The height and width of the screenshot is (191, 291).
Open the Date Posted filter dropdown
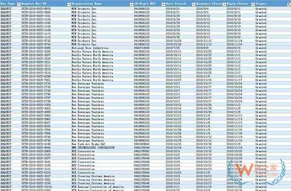click(x=192, y=4)
